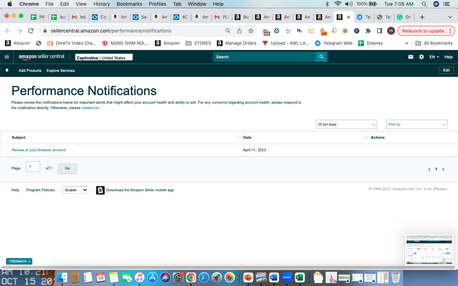
Task: Open 'Review of your Amazon account' notification
Action: [x=39, y=150]
